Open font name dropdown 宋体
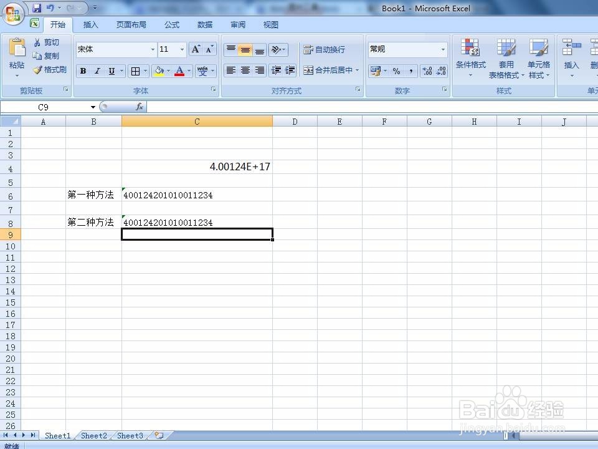This screenshot has height=449, width=598. click(153, 50)
